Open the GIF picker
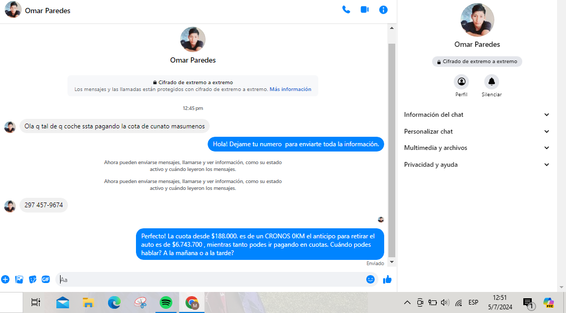 coord(46,279)
